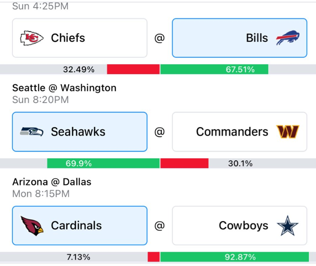
Task: Toggle the Commanders pick button
Action: point(239,132)
